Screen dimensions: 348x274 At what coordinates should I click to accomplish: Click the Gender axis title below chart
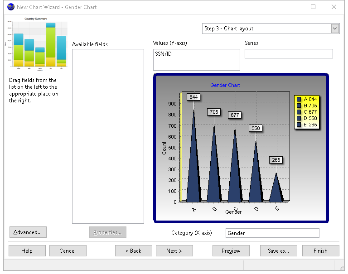tap(233, 212)
